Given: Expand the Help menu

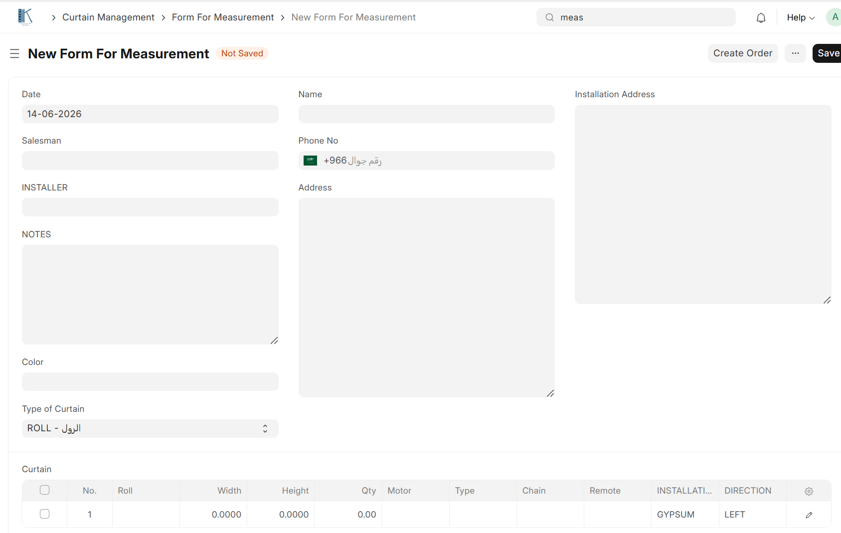Looking at the screenshot, I should pos(801,17).
